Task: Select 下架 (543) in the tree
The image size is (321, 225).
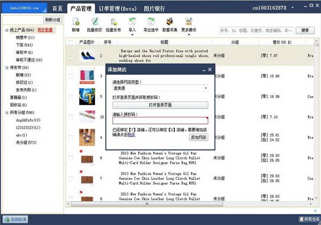Action: 25,45
